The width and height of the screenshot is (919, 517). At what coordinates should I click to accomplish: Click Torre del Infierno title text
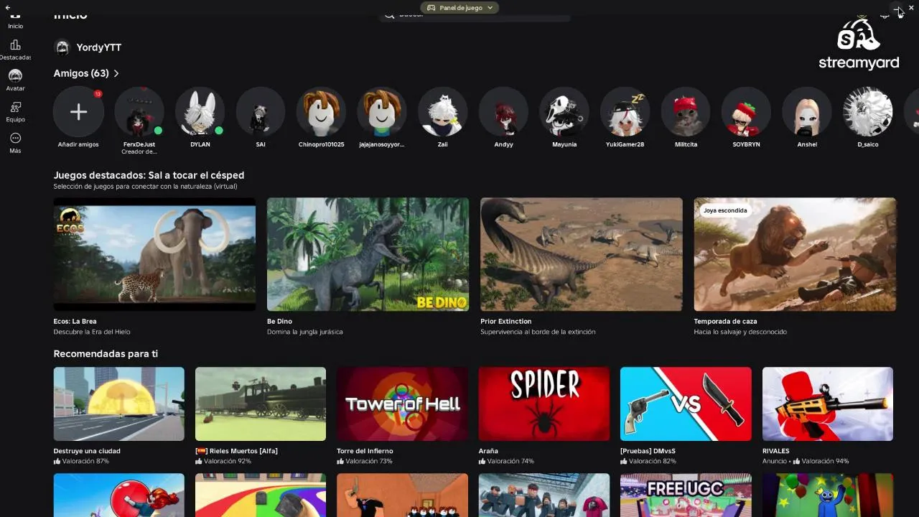(x=365, y=451)
